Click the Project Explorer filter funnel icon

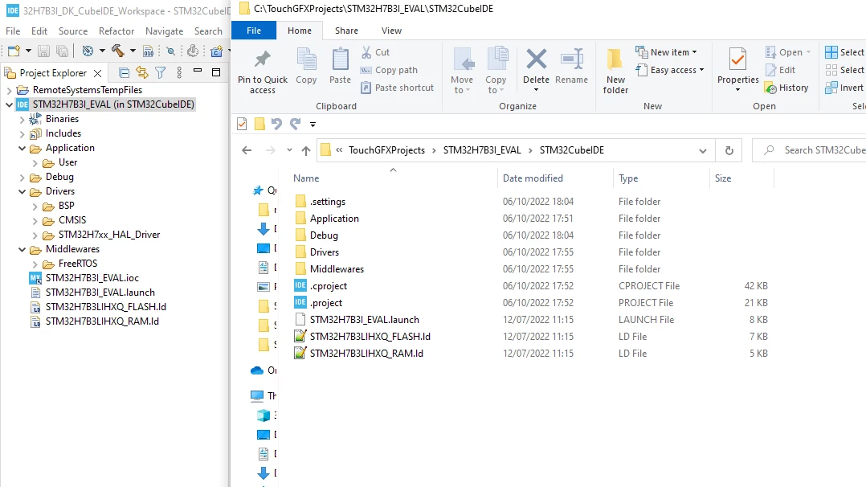[160, 72]
